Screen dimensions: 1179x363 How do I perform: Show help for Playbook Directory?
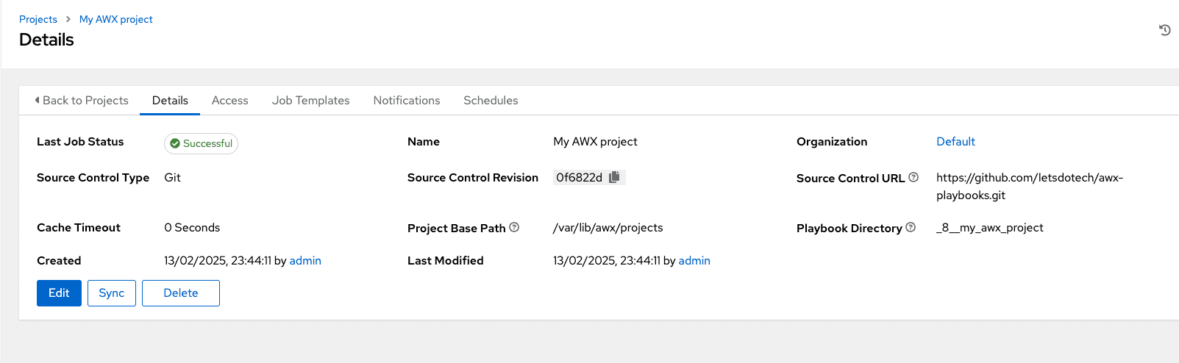(911, 227)
